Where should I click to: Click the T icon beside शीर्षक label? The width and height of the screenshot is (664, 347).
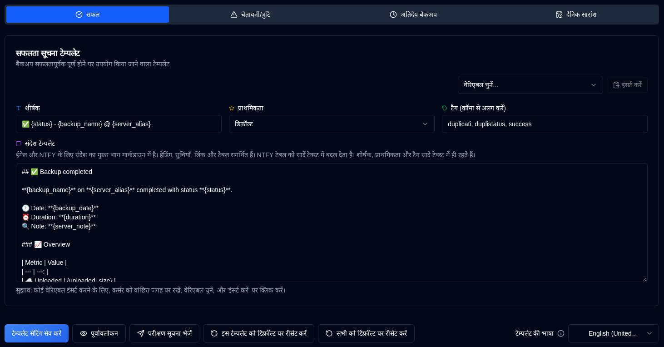pyautogui.click(x=19, y=108)
